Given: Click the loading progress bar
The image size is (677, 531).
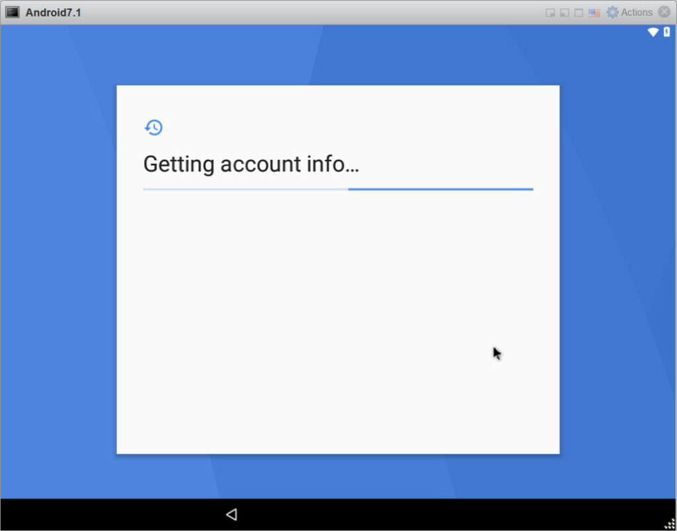Looking at the screenshot, I should 338,190.
